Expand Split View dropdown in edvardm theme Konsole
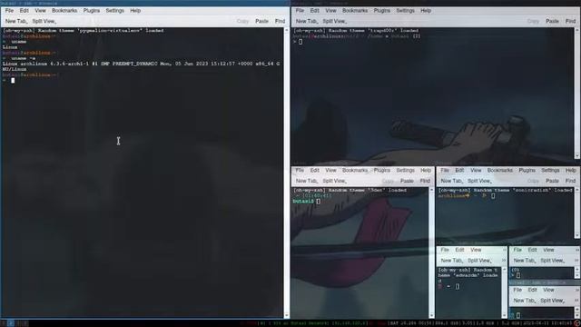This screenshot has width=581, height=327. 479,261
